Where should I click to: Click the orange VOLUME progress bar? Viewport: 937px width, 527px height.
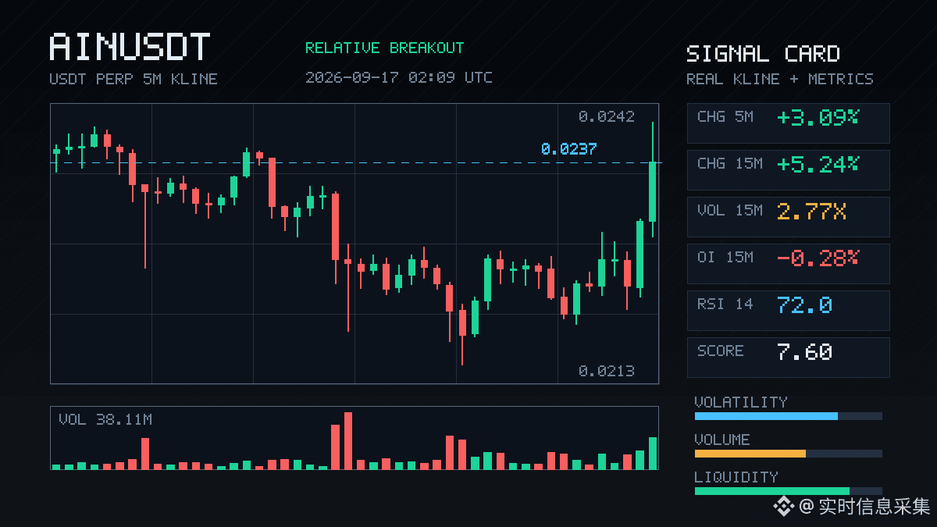point(750,454)
